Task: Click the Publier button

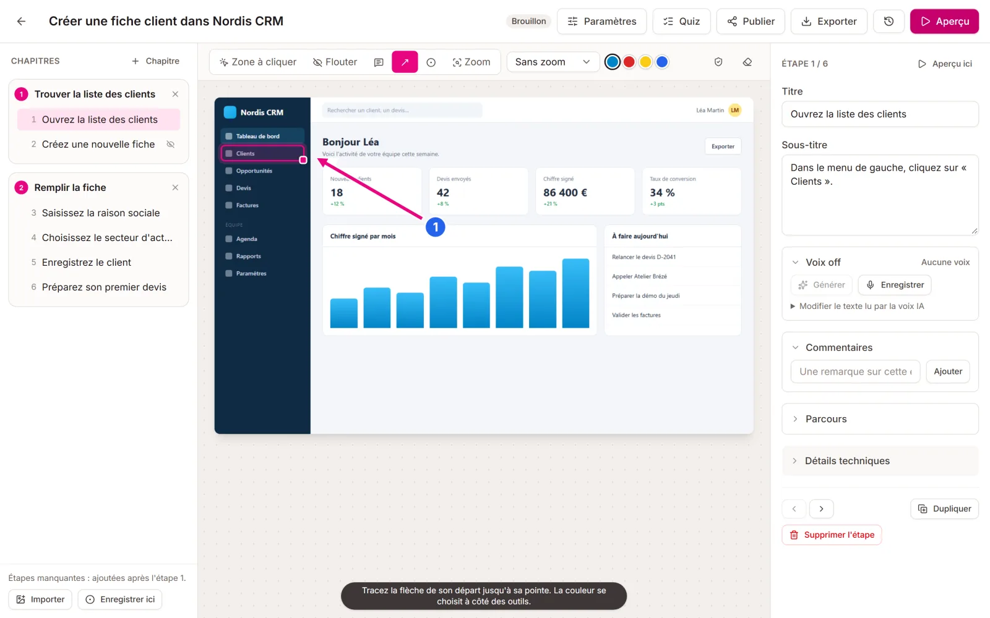Action: [751, 21]
